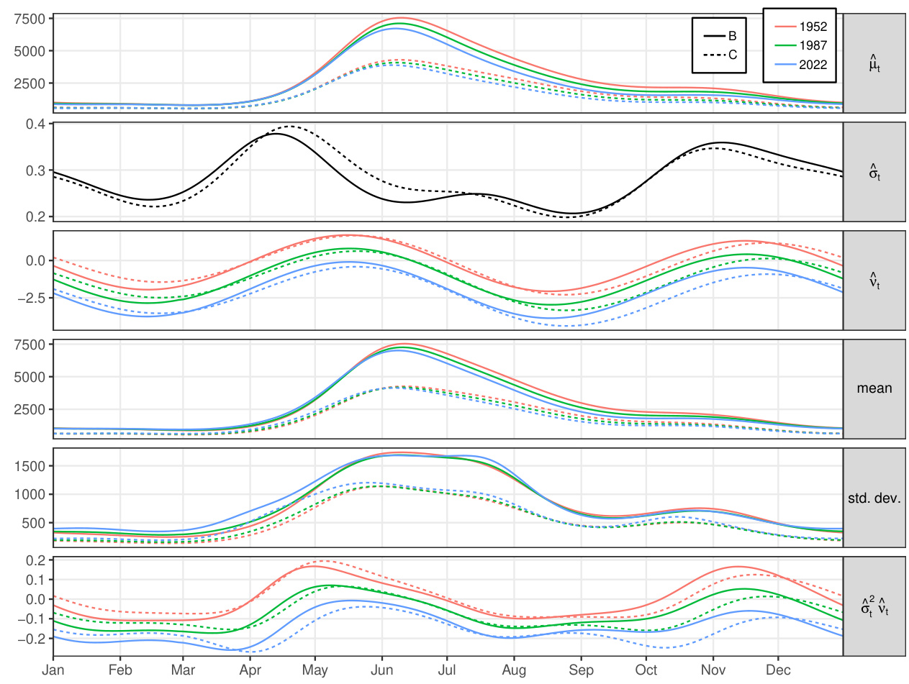Click the 'std. dev.' facet strip label
Viewport: 909px width, 684px height.
[874, 497]
